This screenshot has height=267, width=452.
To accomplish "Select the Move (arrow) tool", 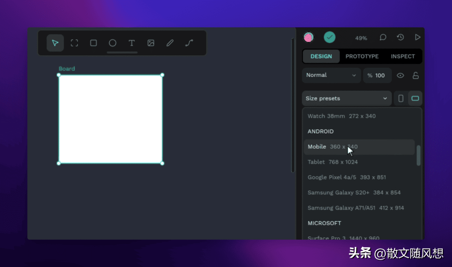I will pos(55,43).
